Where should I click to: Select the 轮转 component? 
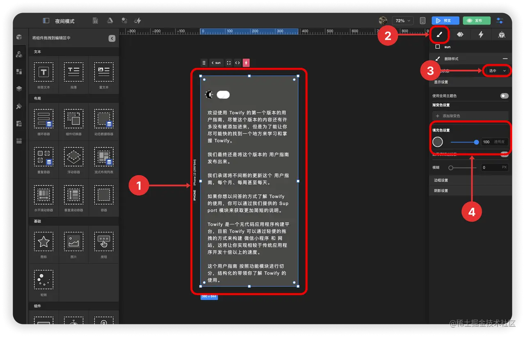44,282
